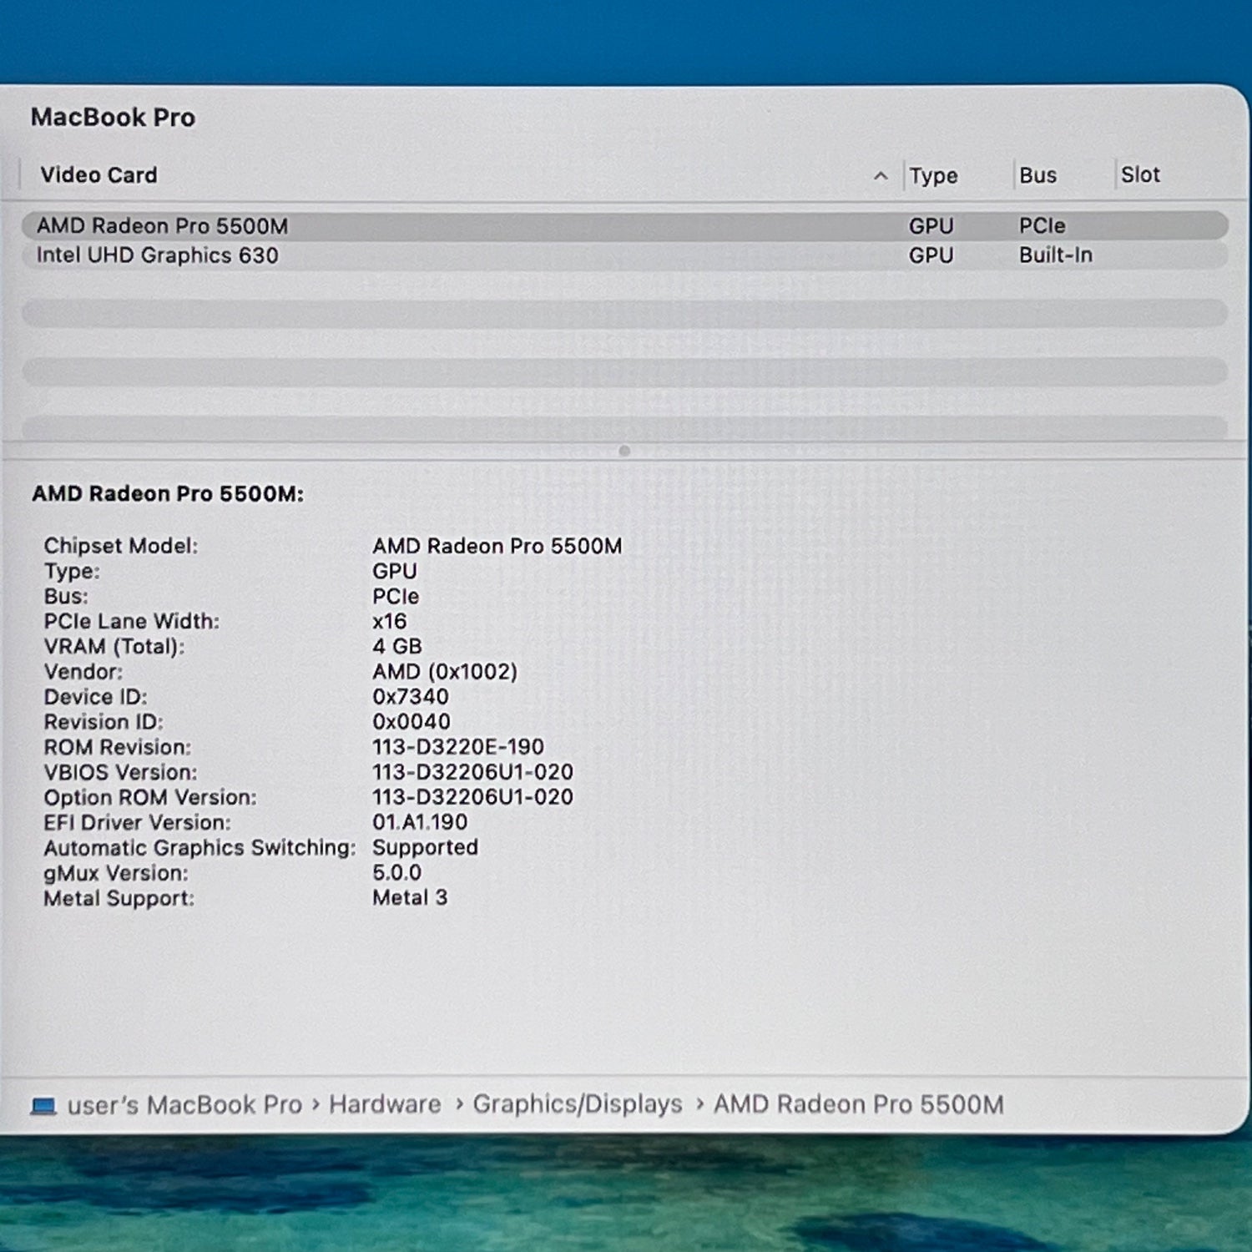Viewport: 1252px width, 1252px height.
Task: Click the pane divider handle dot
Action: pos(624,449)
